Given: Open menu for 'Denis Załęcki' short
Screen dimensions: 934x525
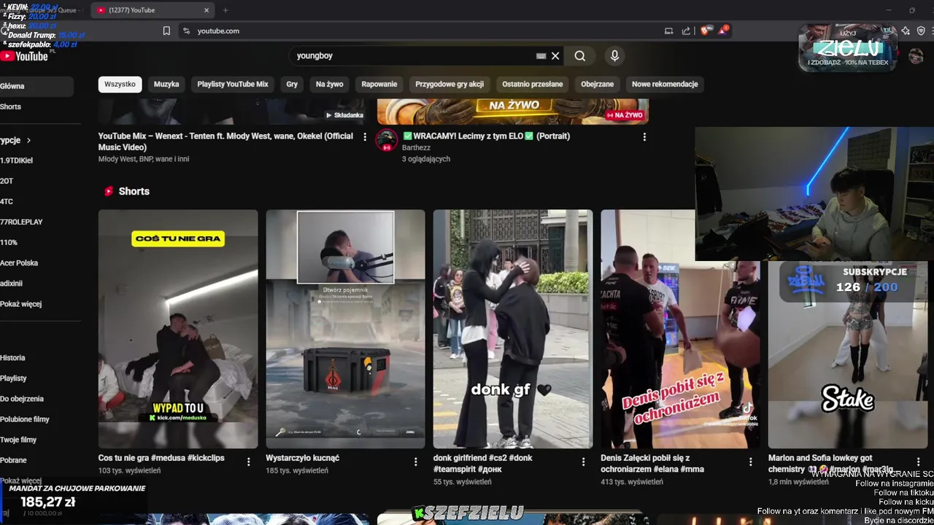Looking at the screenshot, I should [x=750, y=462].
